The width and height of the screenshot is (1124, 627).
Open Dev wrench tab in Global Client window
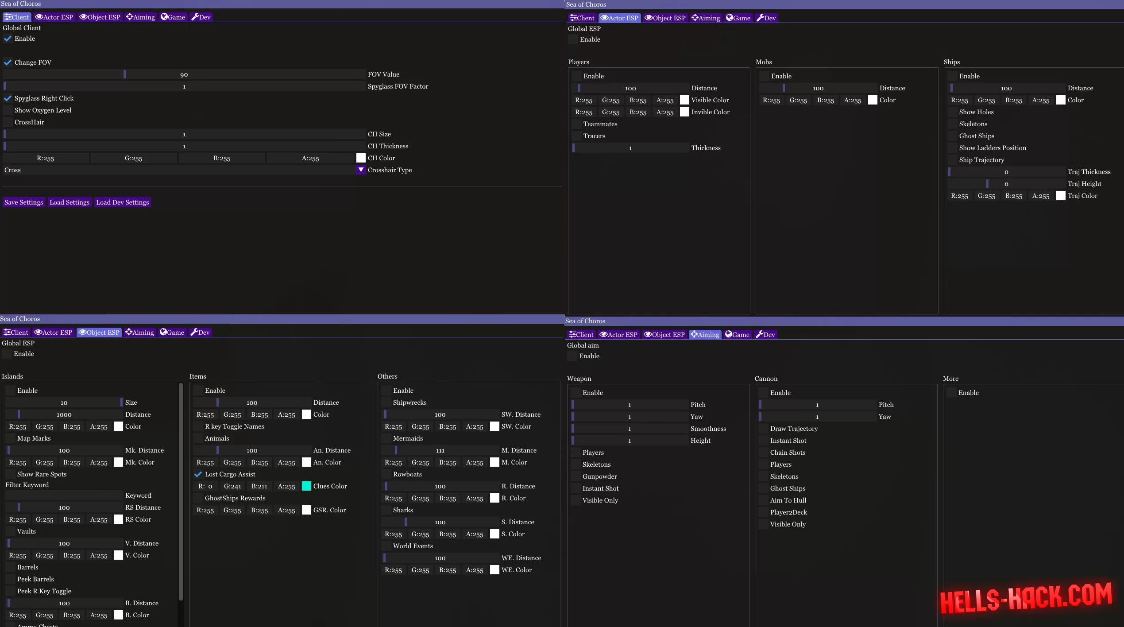point(201,17)
